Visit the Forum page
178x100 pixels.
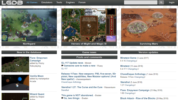pos(82,2)
